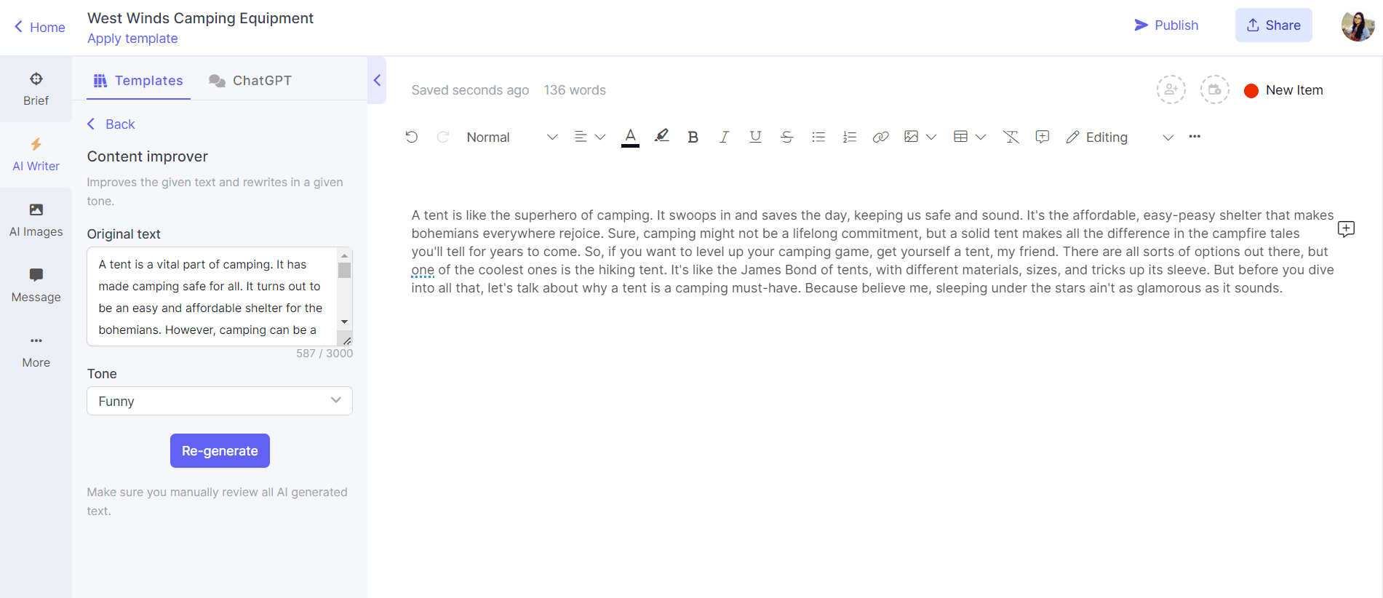Image resolution: width=1383 pixels, height=598 pixels.
Task: Expand the image dropdown arrow
Action: point(931,137)
